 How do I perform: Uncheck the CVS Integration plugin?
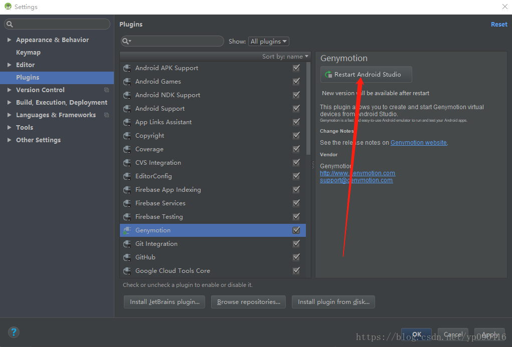[296, 162]
